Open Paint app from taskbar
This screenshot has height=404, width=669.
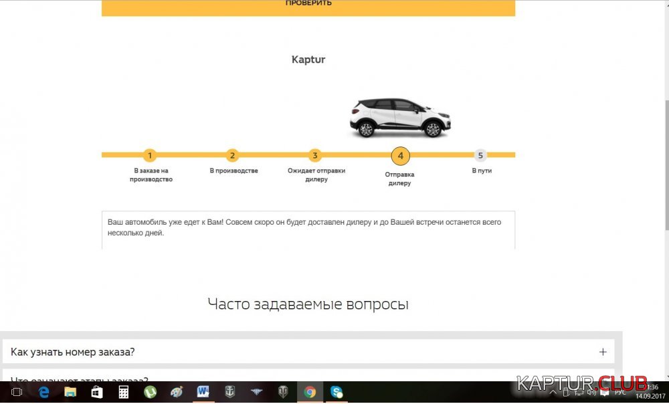177,392
